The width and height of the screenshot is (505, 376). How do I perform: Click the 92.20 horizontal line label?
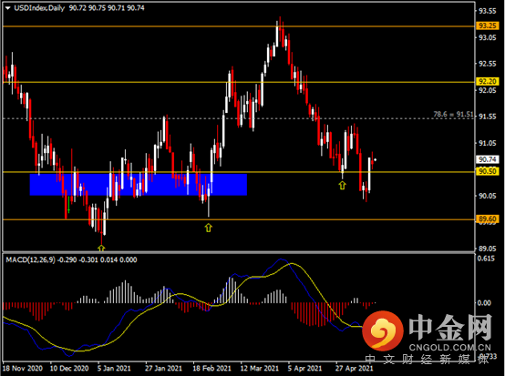click(488, 81)
